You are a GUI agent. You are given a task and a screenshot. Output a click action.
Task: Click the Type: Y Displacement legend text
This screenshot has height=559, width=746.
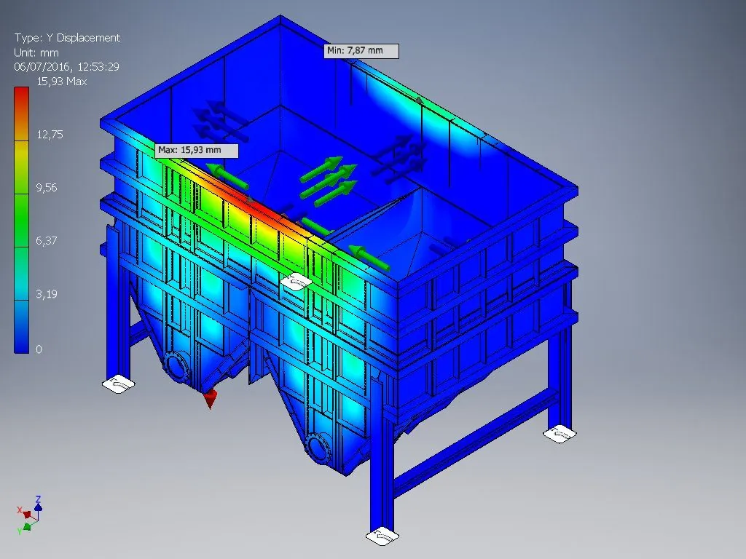pos(67,38)
